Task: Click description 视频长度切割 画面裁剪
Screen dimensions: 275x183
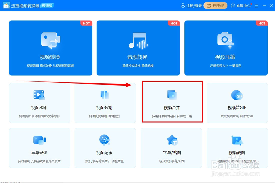Action: tap(104, 116)
